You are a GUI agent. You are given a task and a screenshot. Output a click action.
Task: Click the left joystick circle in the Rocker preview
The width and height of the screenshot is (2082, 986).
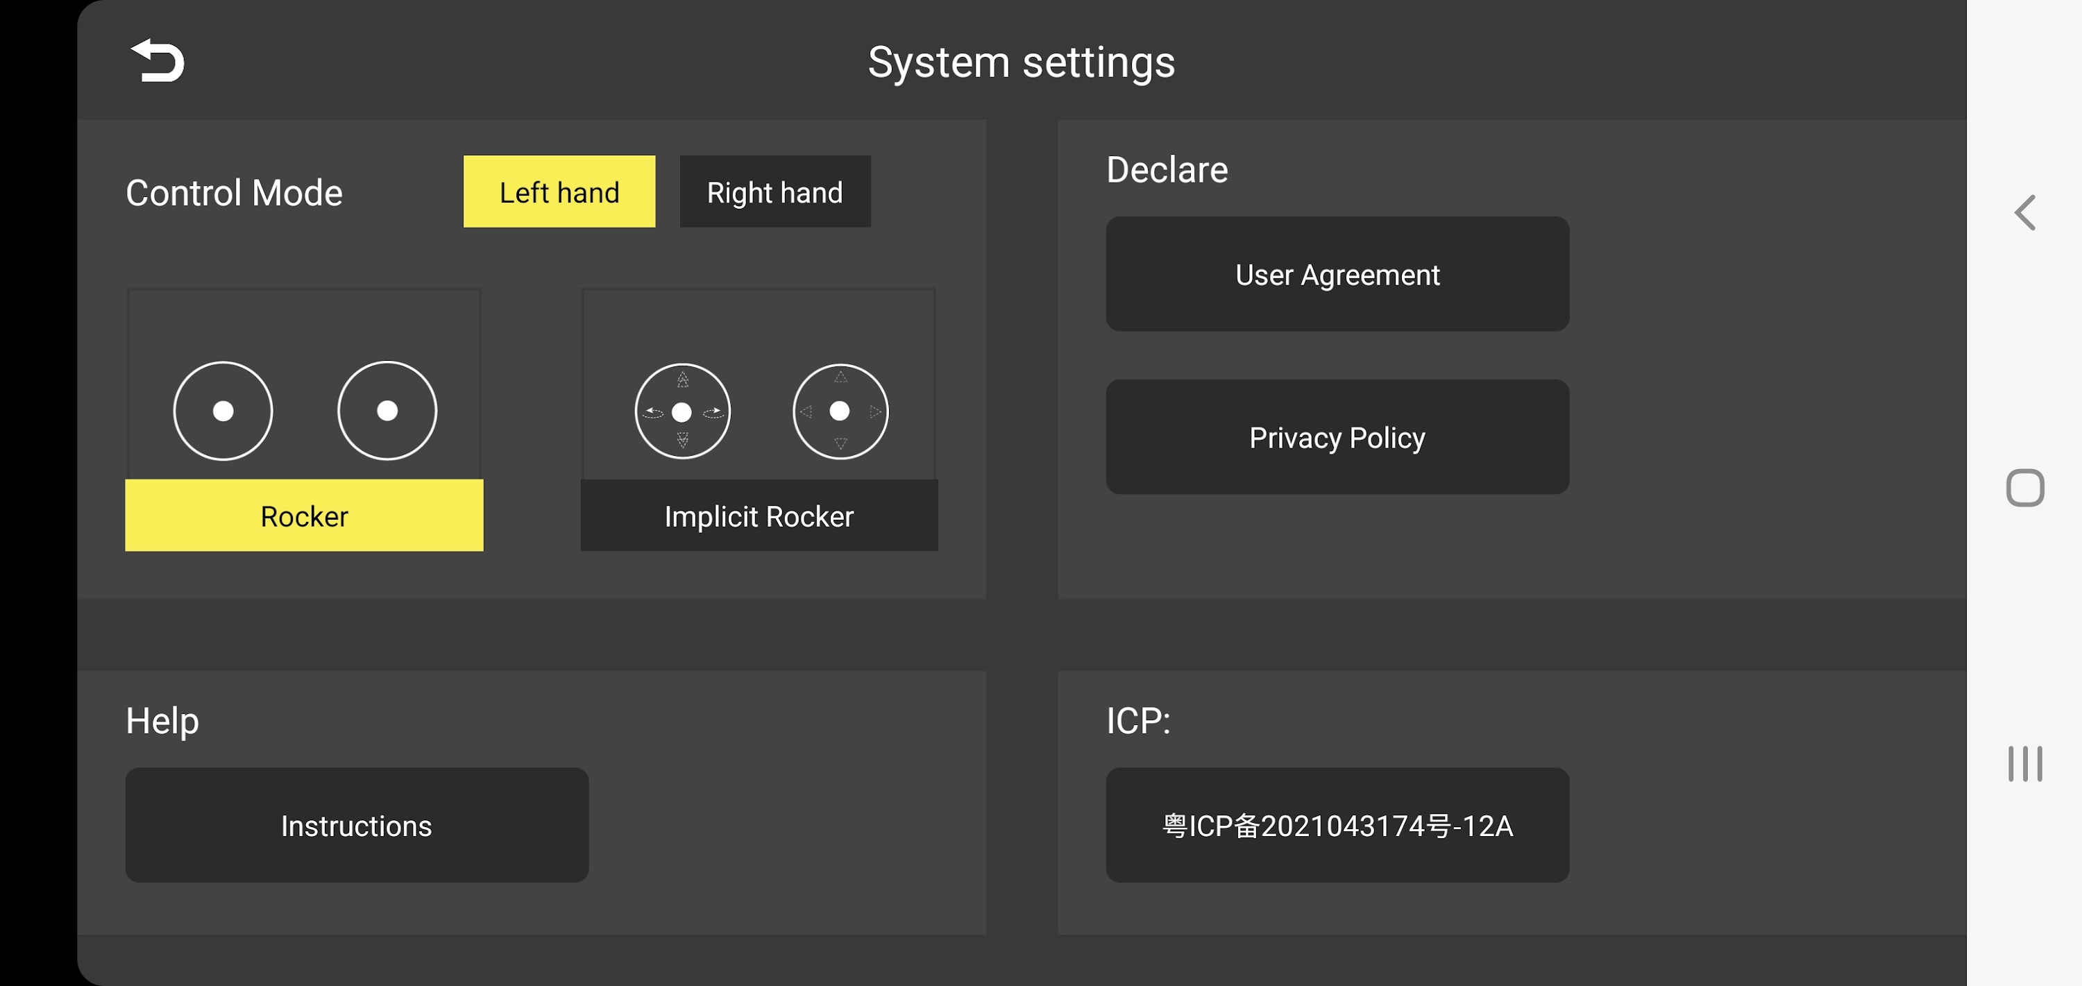[x=223, y=411]
